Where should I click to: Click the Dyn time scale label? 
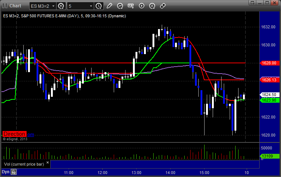(6, 172)
